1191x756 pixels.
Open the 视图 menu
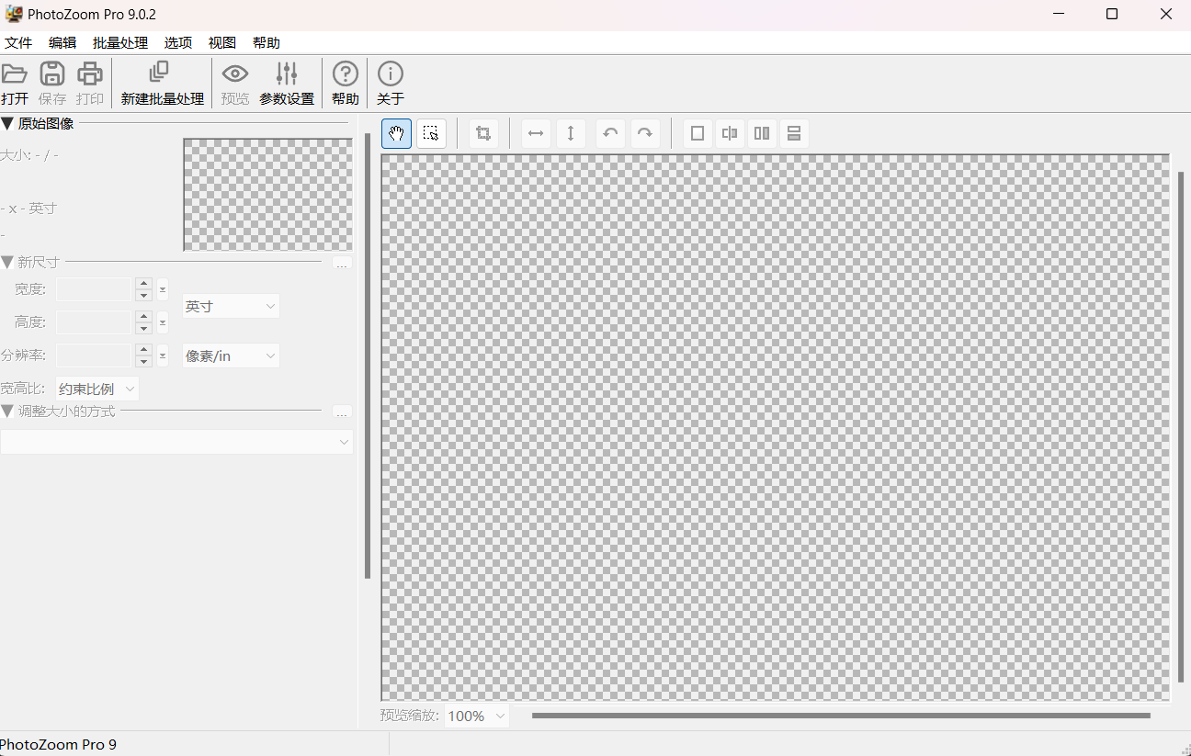[x=222, y=43]
